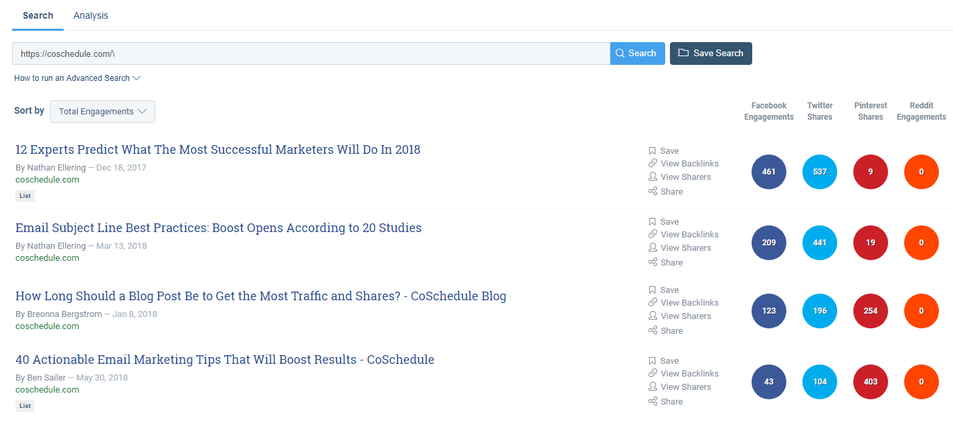Click the Share icon for 40 Actionable Tips article

[x=653, y=401]
